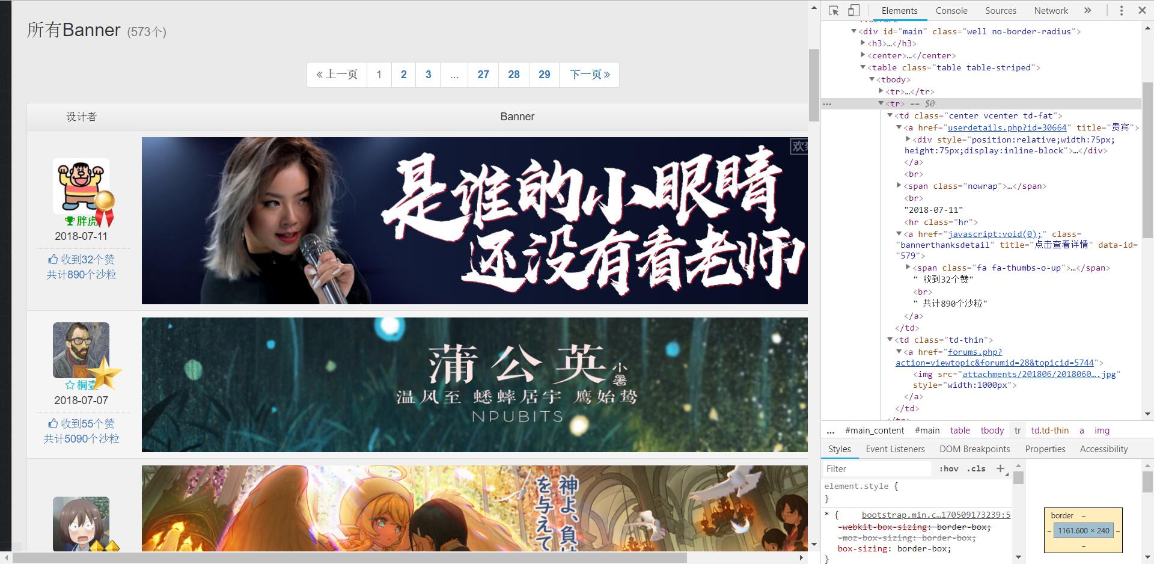
Task: Click the page's horizontal scrollbar thumb
Action: pos(349,558)
